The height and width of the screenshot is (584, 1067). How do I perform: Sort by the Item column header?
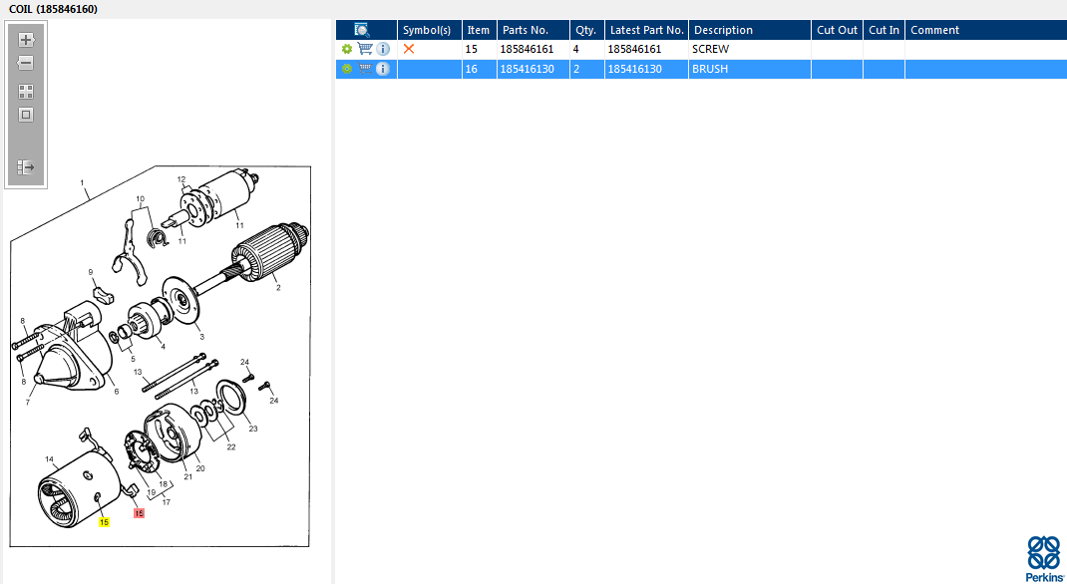click(x=479, y=30)
